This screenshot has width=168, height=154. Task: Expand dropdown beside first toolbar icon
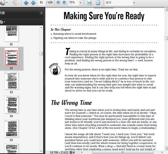(x=7, y=3)
